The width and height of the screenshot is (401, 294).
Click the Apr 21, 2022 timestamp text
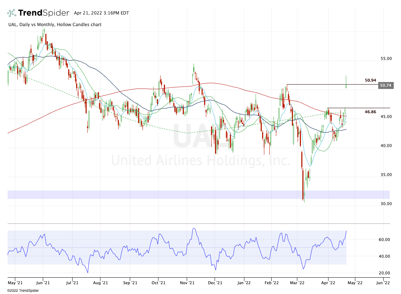pyautogui.click(x=101, y=13)
